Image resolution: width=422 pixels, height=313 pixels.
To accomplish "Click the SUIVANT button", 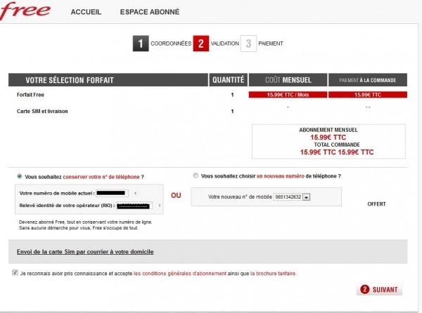I will [x=379, y=289].
